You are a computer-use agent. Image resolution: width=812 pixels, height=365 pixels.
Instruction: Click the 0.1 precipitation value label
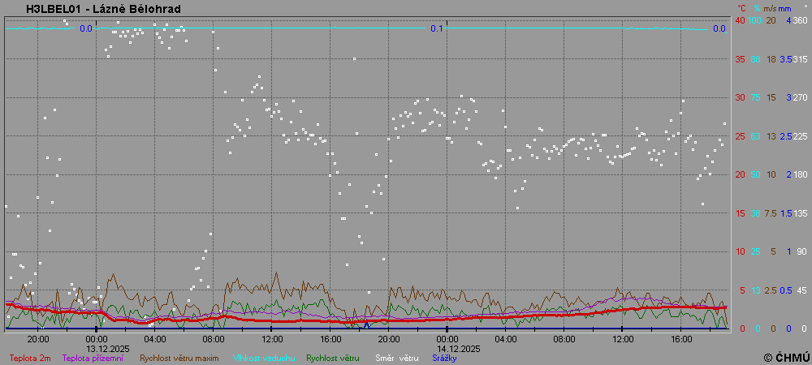(x=437, y=28)
